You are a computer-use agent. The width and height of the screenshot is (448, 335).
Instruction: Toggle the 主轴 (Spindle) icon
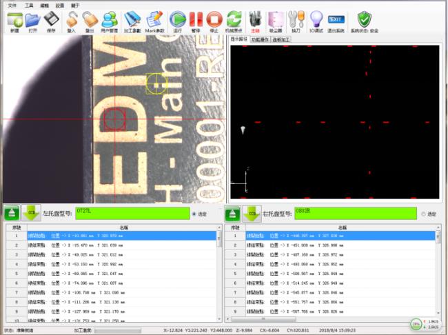(255, 21)
